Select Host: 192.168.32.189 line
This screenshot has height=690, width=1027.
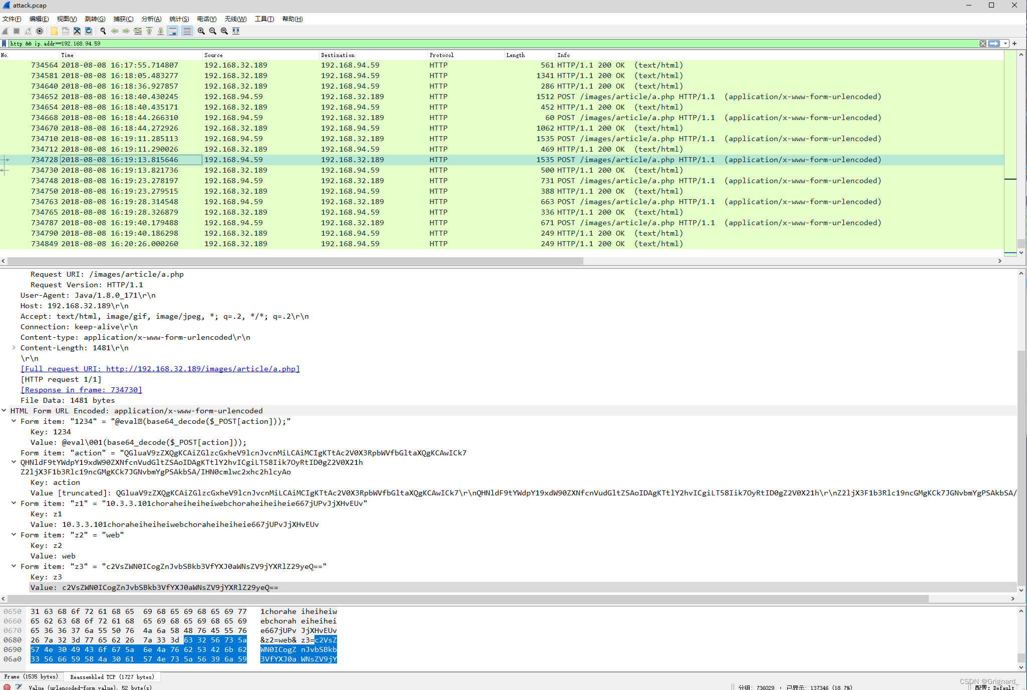75,306
